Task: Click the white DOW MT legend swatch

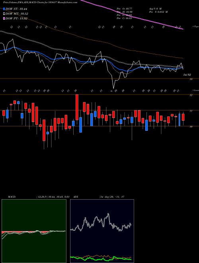Action: click(x=4, y=14)
